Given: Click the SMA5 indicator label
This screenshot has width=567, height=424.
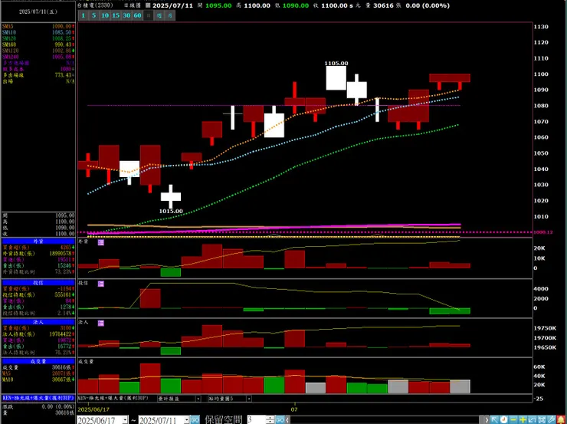Looking at the screenshot, I should [8, 26].
